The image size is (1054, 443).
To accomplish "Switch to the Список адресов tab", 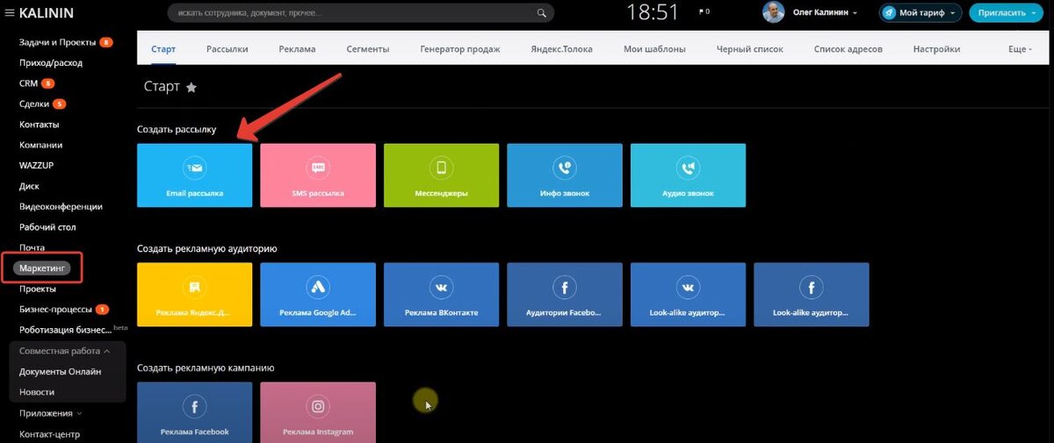I will (x=848, y=49).
